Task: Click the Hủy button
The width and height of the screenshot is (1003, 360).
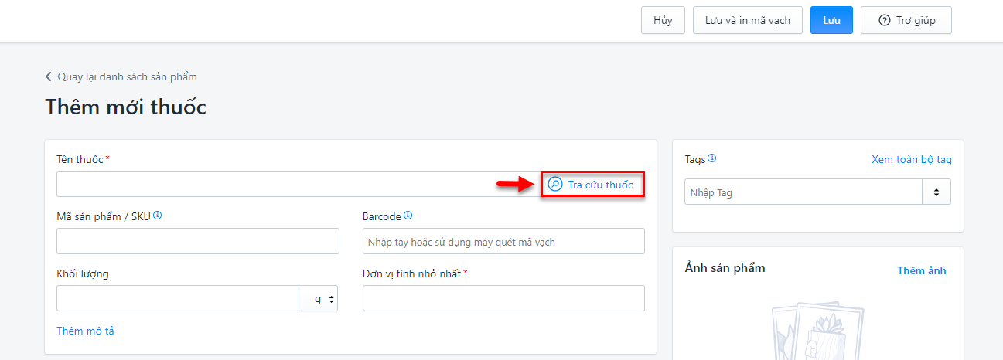Action: click(663, 20)
